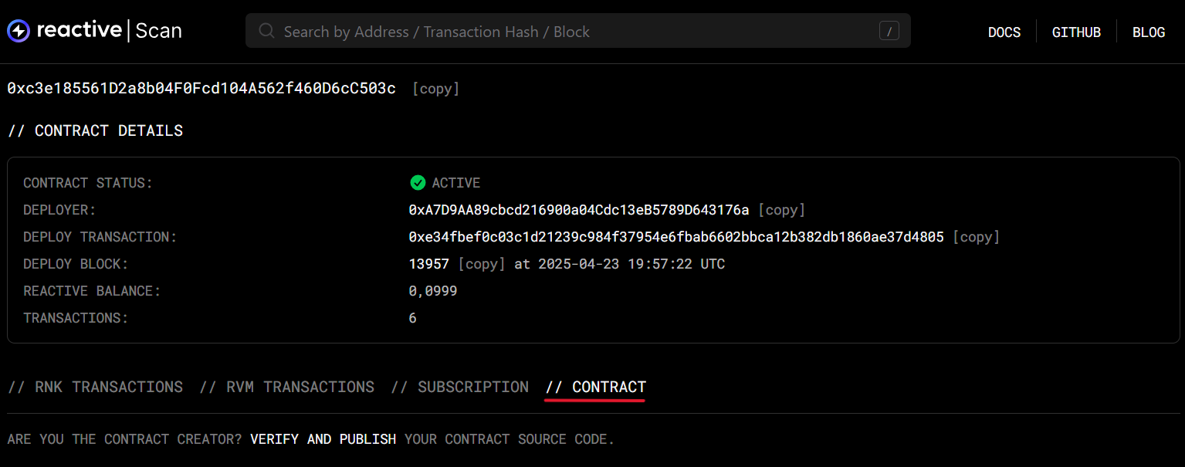The width and height of the screenshot is (1185, 467).
Task: Open the deployer address 0xA7D9AA89...
Action: pyautogui.click(x=579, y=210)
